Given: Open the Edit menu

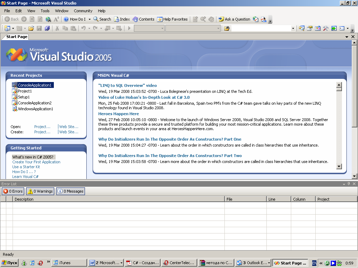Looking at the screenshot, I should [19, 11].
